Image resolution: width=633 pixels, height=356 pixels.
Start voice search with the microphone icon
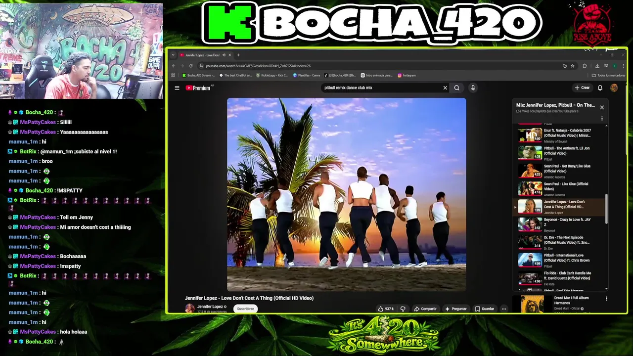point(473,88)
